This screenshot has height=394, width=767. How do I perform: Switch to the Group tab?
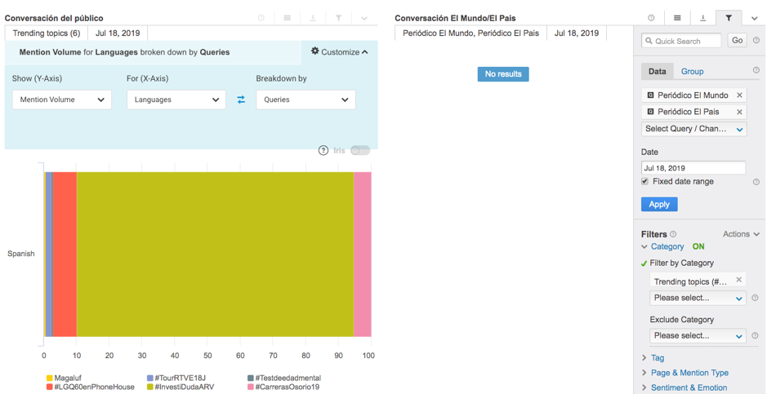[x=692, y=72]
